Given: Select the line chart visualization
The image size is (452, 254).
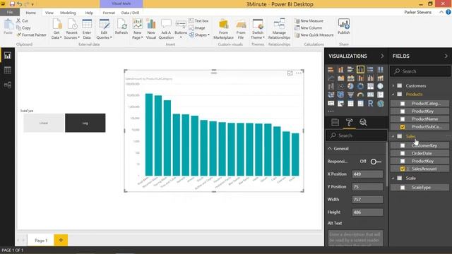Looking at the screenshot, I should coord(331,78).
